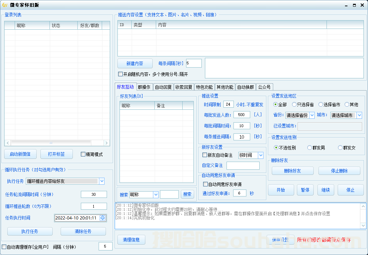This screenshot has width=368, height=255.
Task: Select the 群发男 gender radio button
Action: pos(309,147)
